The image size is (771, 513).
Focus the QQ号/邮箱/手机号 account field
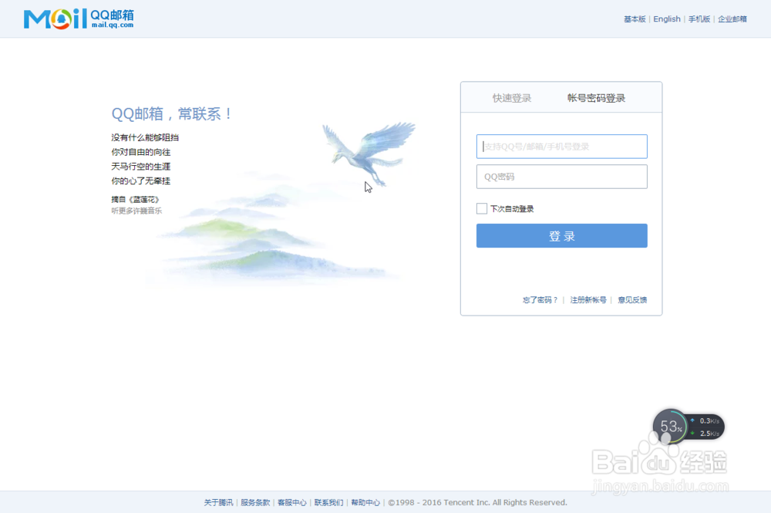point(561,147)
